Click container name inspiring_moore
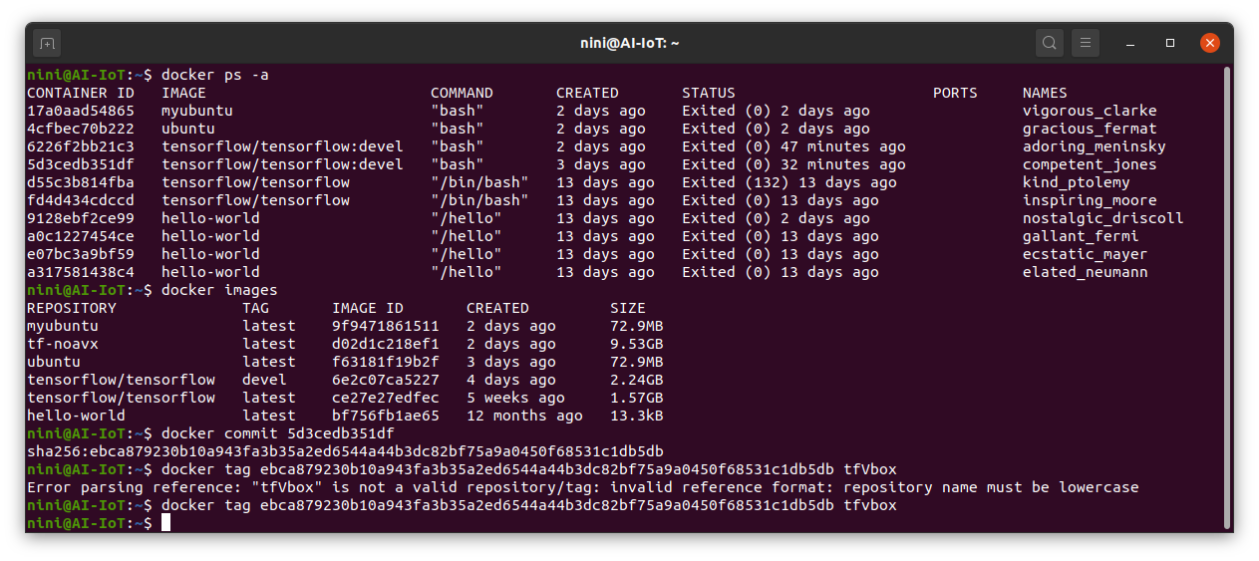 point(1090,200)
